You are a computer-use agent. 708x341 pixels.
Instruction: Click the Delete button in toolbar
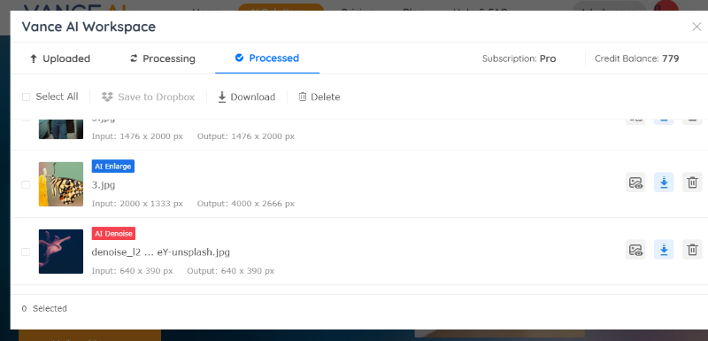point(319,97)
